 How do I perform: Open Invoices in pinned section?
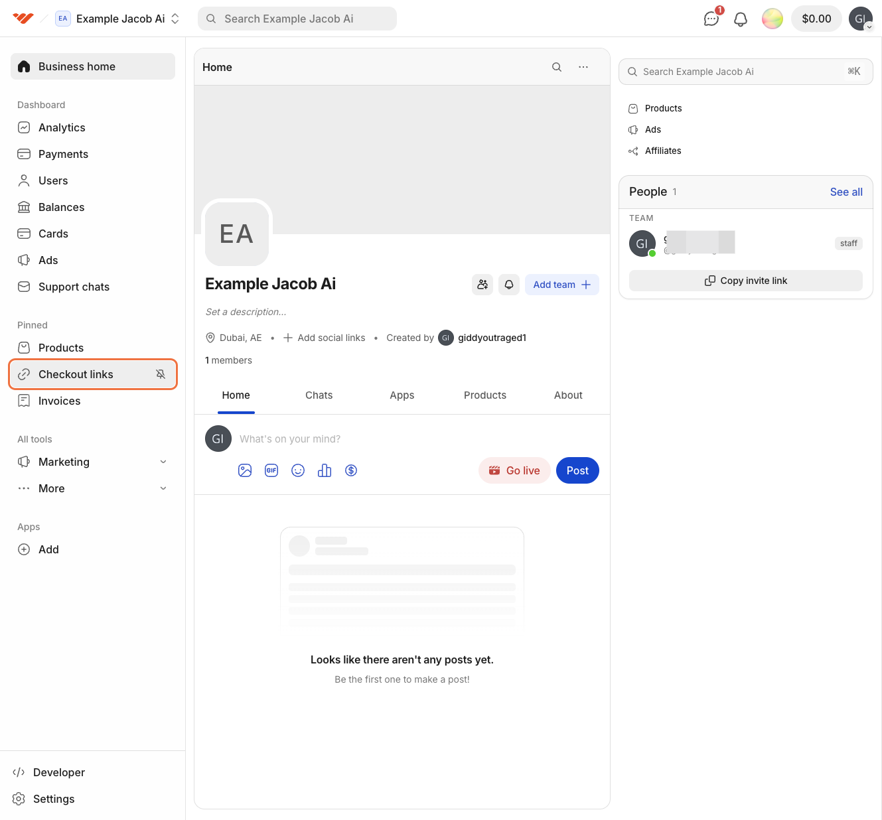[x=93, y=401]
